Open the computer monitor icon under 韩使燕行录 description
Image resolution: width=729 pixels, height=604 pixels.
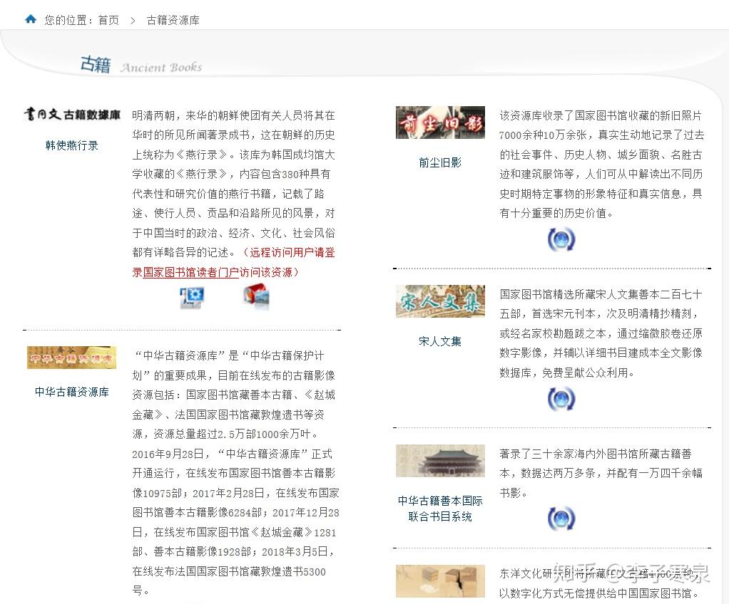pos(192,297)
